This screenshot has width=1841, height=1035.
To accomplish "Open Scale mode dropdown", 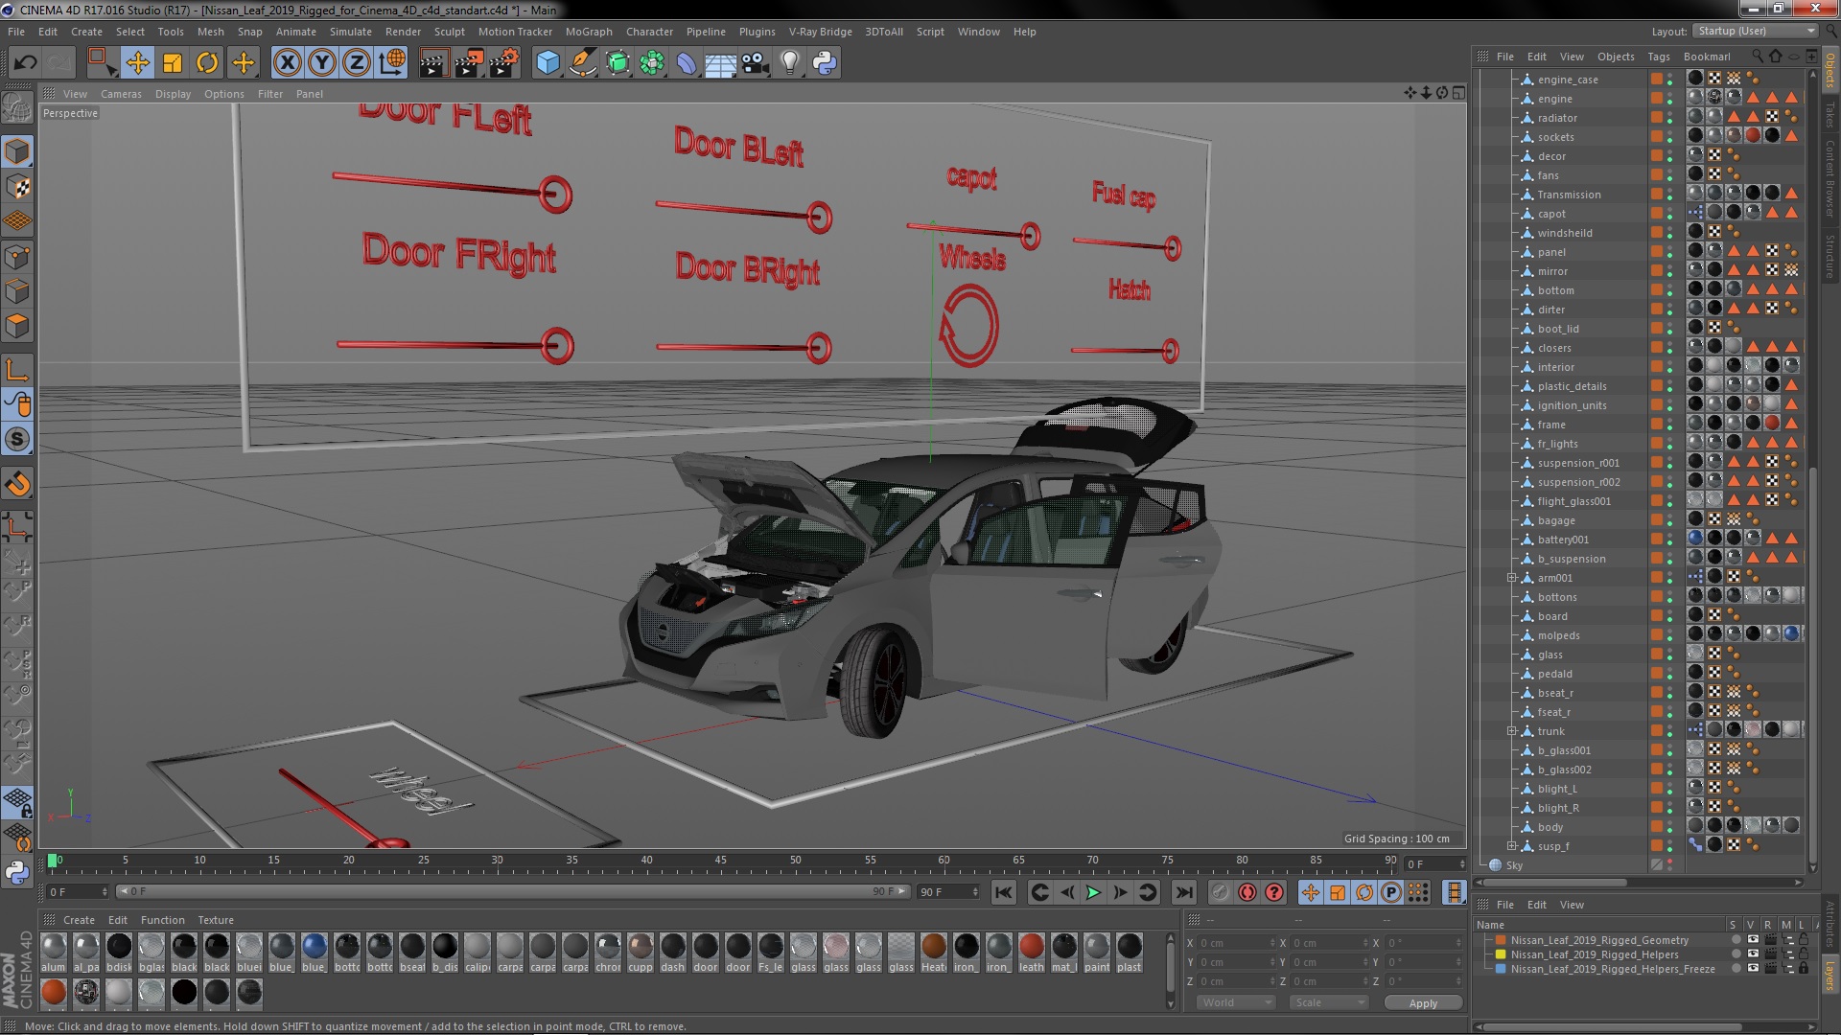I will point(1328,1003).
